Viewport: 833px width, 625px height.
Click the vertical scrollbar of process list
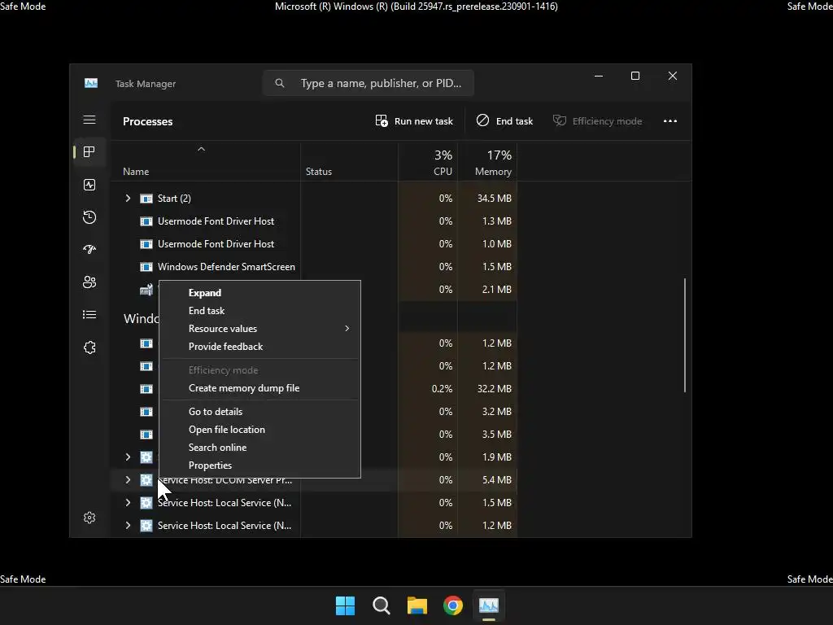point(685,335)
